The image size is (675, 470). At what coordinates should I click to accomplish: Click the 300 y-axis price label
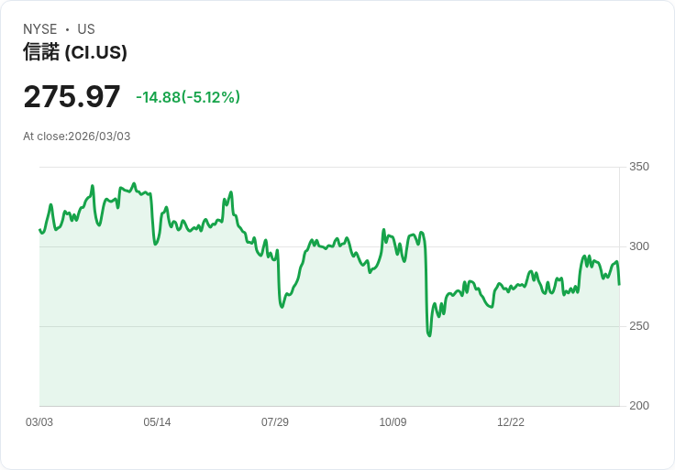coord(639,246)
